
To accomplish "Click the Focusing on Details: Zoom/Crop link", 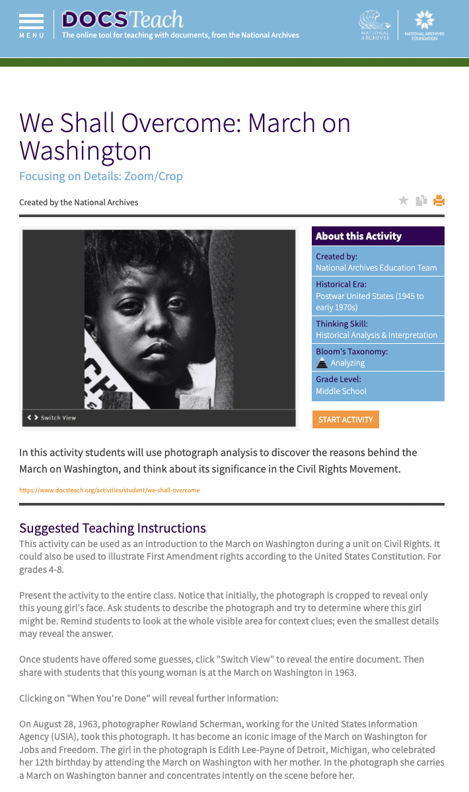I will pyautogui.click(x=101, y=176).
